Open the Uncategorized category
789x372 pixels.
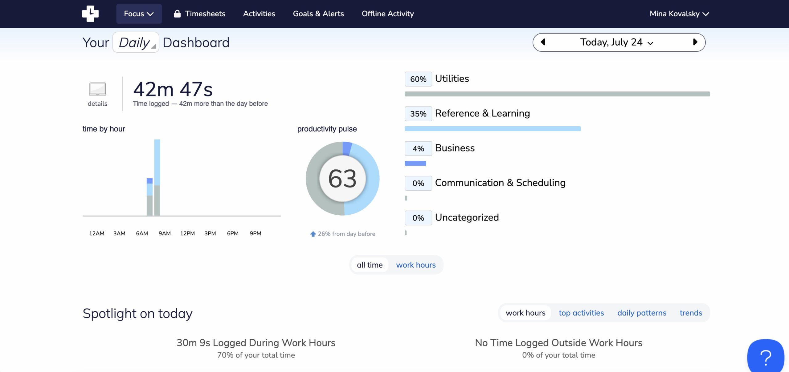(467, 218)
